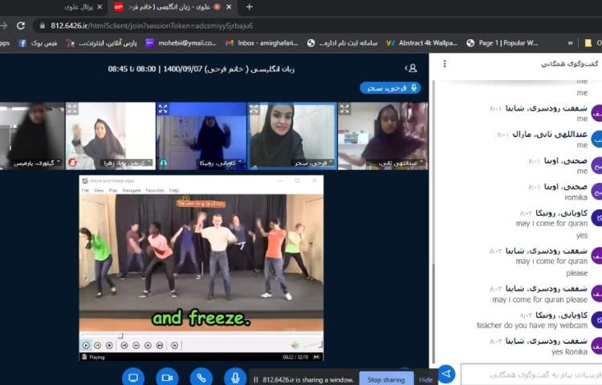Toggle screen sharing button in bottom bar

(x=132, y=378)
